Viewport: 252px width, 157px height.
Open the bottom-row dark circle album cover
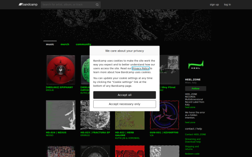click(x=95, y=151)
